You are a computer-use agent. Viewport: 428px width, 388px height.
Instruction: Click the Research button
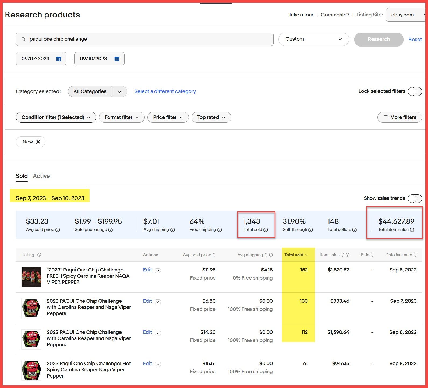pos(379,39)
